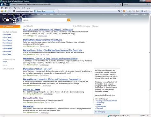Click the Add to Favorites icon
Screen dimensions: 151x117
coord(5,11)
